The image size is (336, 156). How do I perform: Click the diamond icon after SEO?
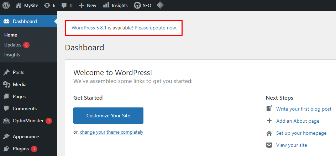tap(161, 5)
